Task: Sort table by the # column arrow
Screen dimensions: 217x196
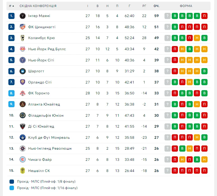Action: 11,6
